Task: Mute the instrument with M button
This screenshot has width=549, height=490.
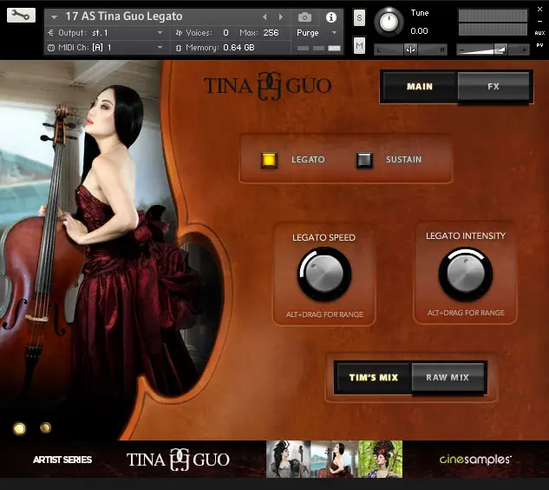Action: tap(359, 45)
